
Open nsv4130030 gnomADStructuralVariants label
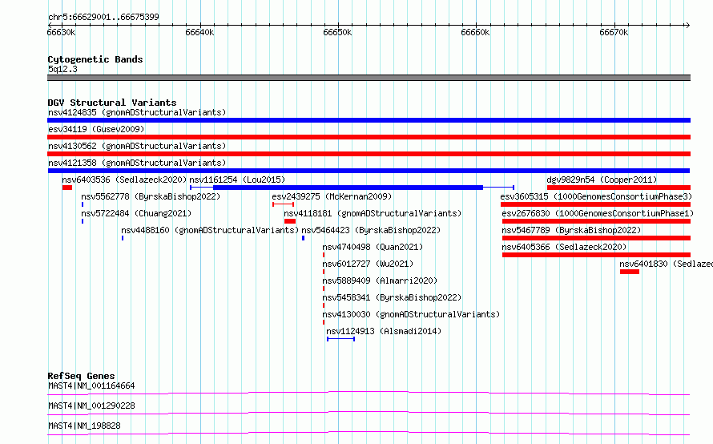coord(411,314)
